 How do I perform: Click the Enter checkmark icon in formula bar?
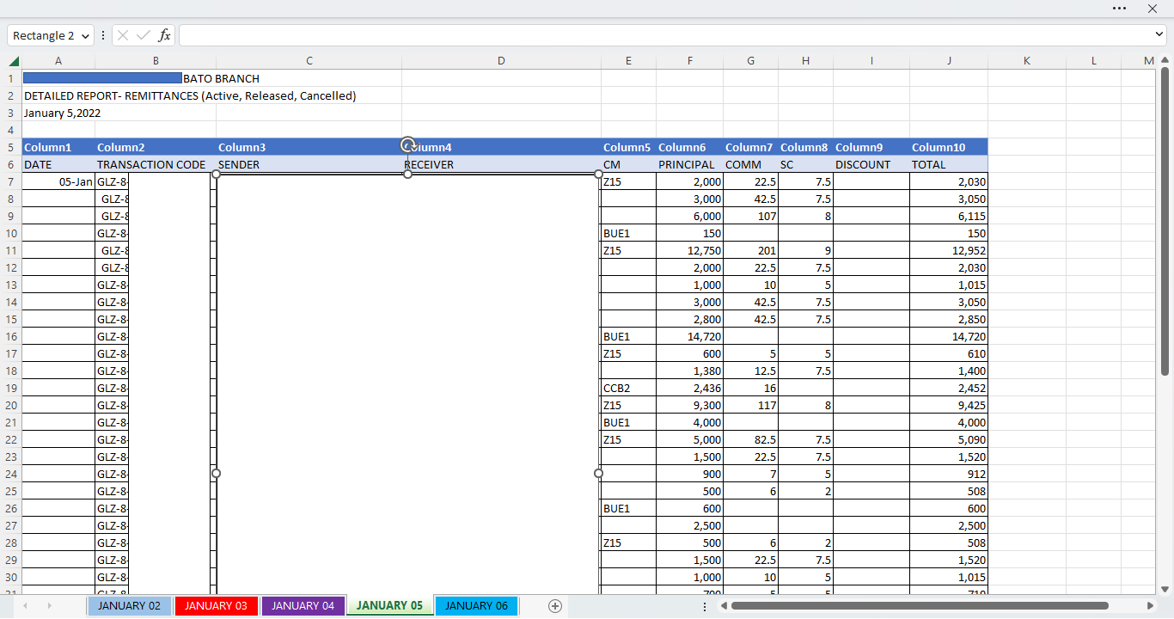pyautogui.click(x=144, y=35)
